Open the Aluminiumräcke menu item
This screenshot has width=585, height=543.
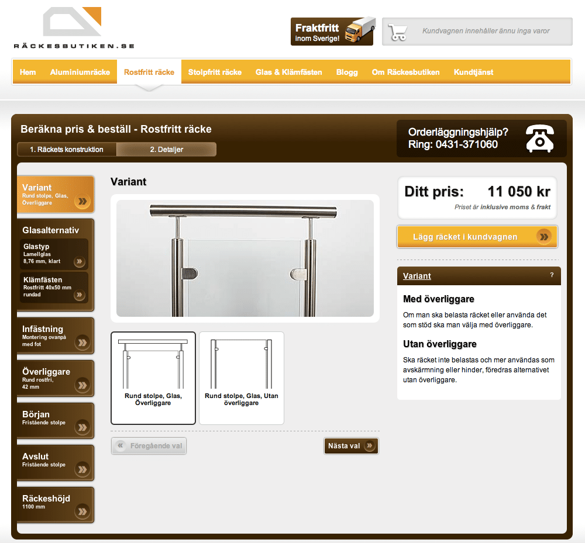pyautogui.click(x=80, y=72)
